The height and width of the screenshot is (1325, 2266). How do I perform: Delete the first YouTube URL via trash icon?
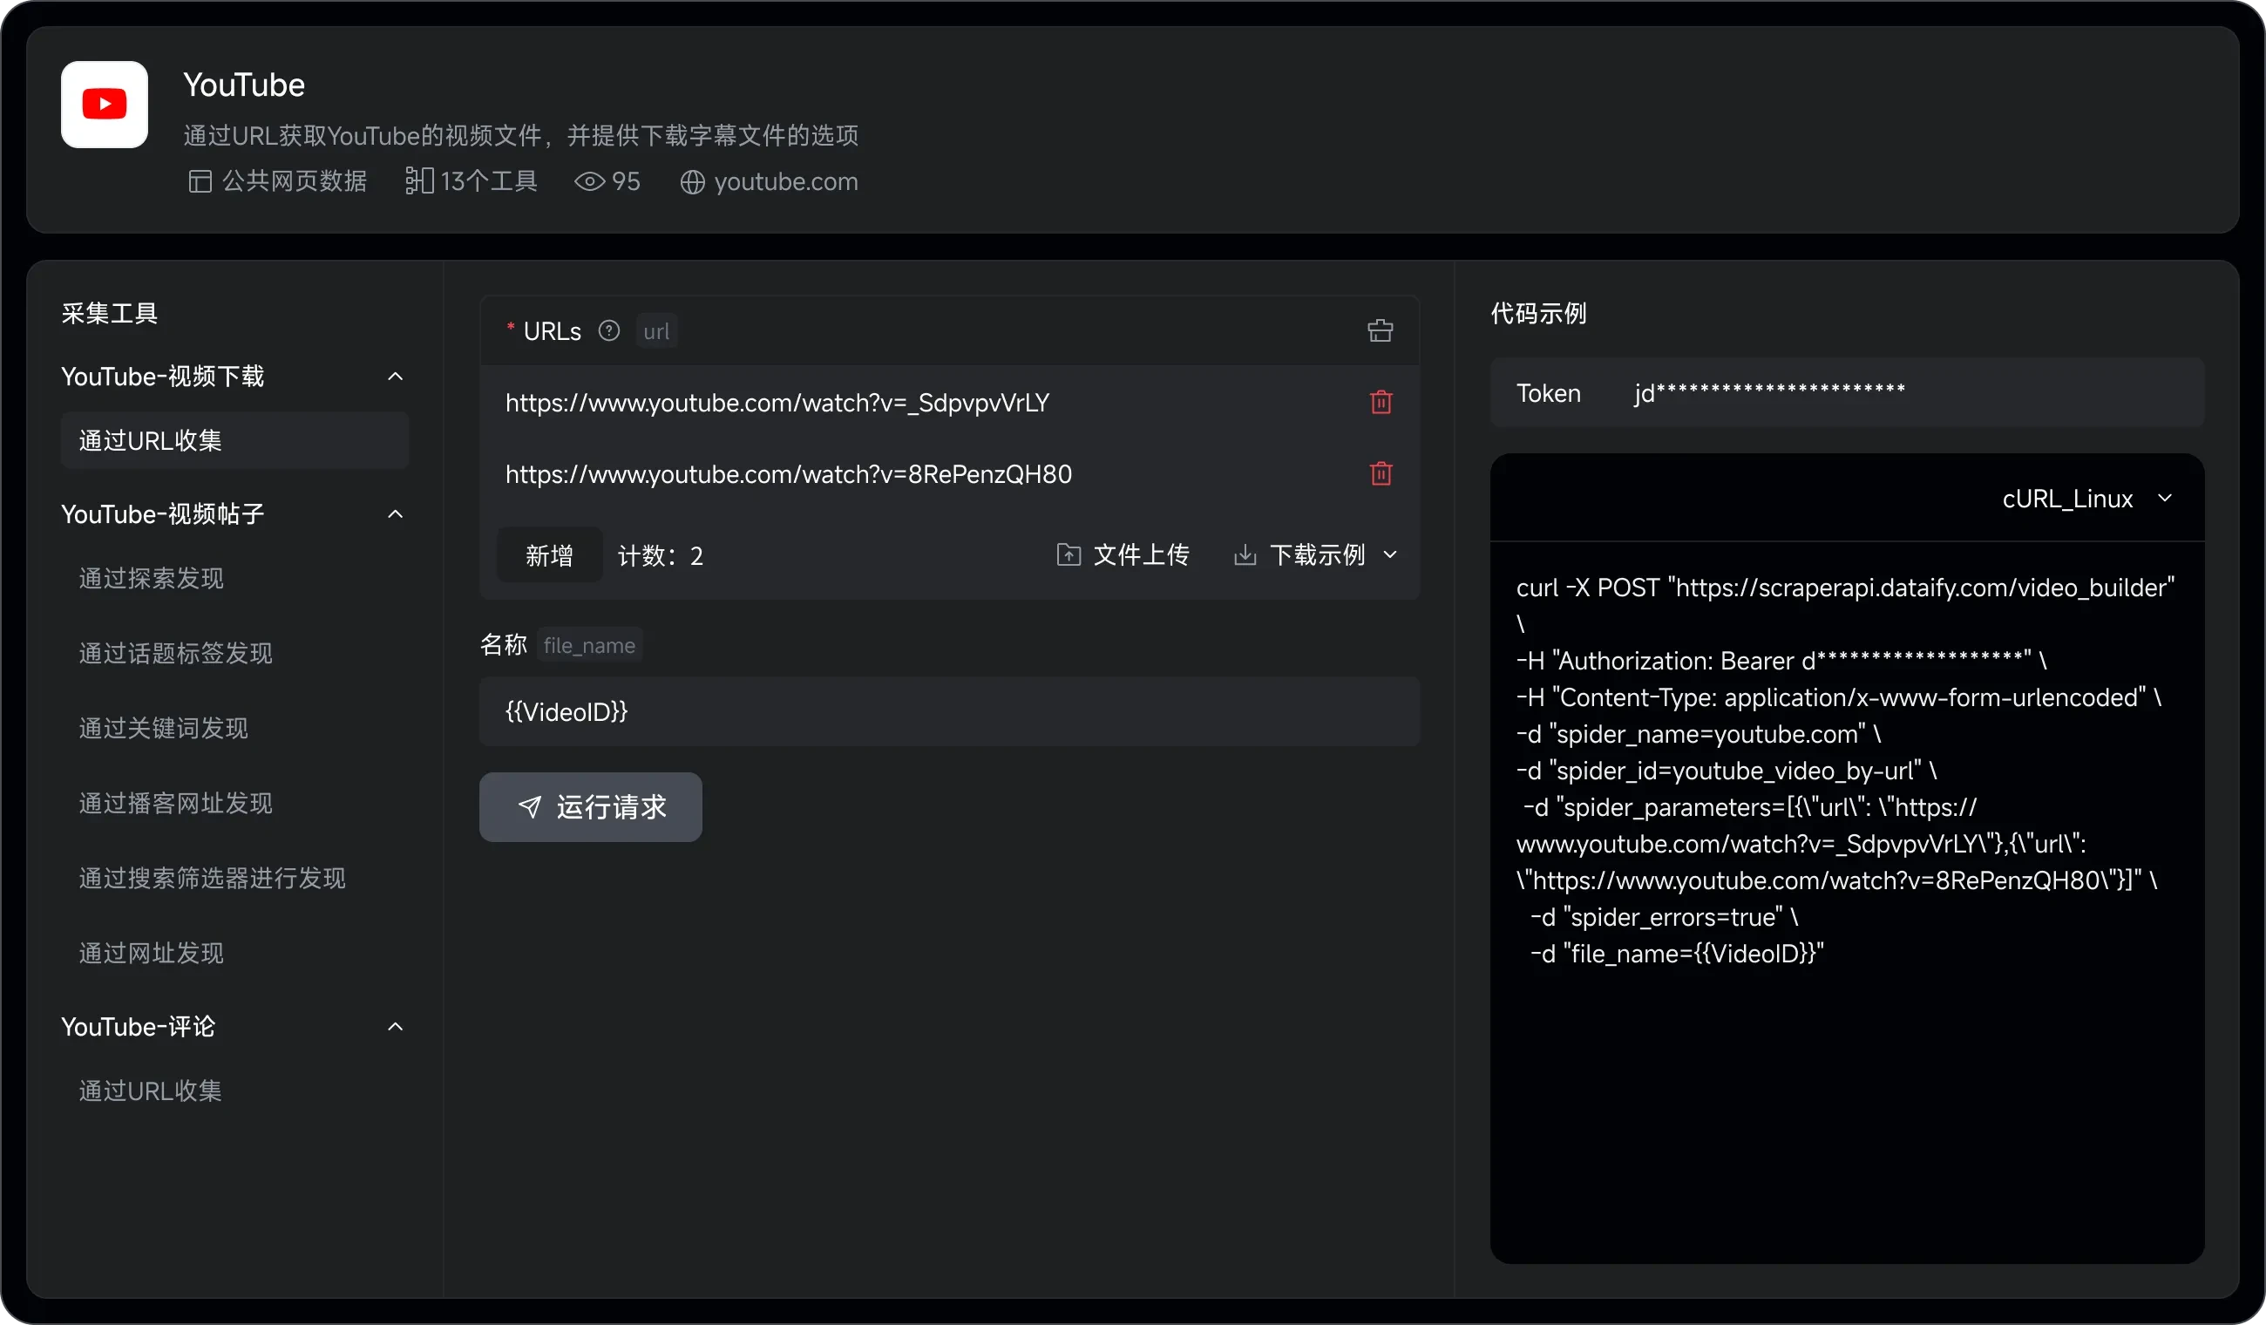point(1381,402)
